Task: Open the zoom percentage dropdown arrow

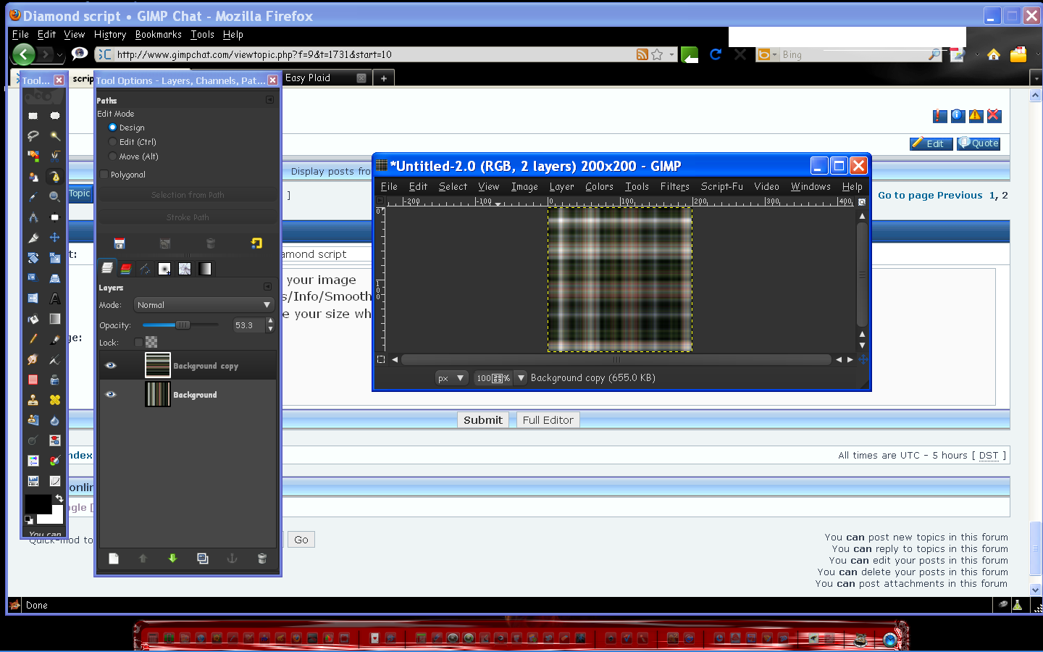Action: click(521, 377)
